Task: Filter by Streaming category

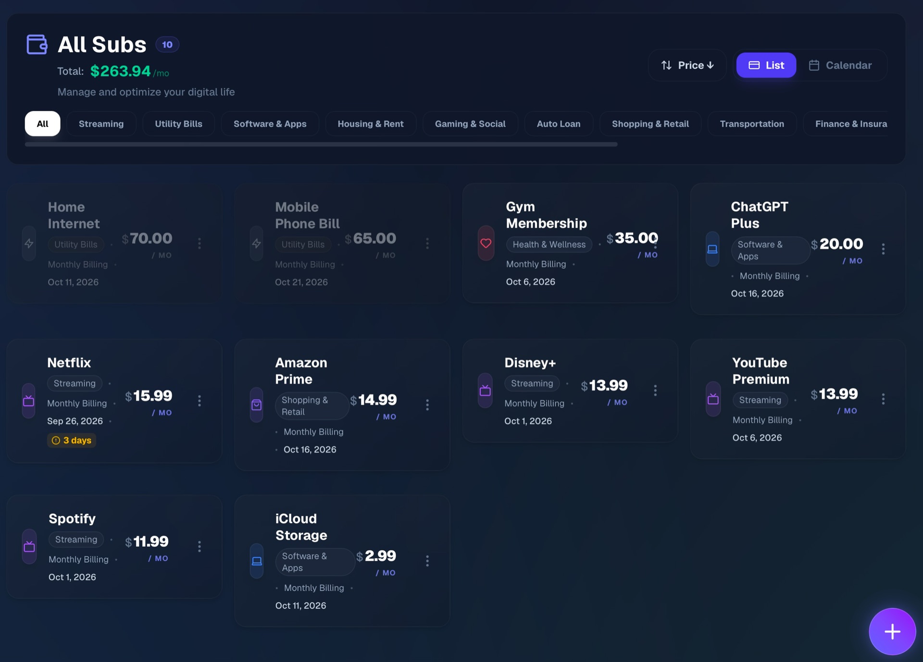Action: click(101, 124)
